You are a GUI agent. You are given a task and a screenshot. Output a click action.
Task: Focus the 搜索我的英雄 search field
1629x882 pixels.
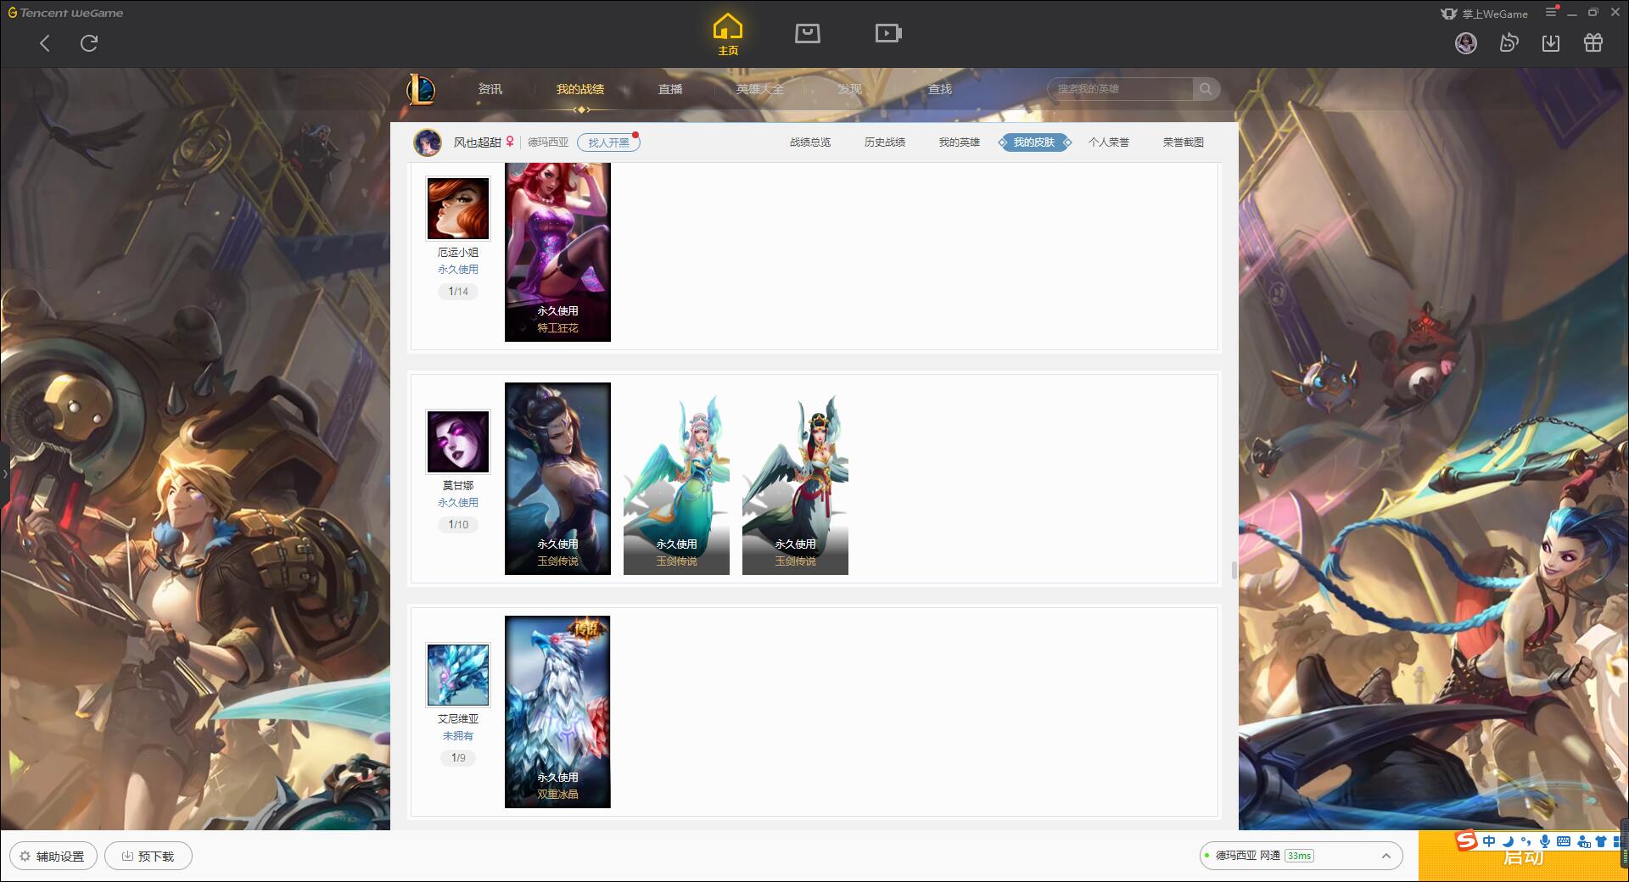[1122, 89]
